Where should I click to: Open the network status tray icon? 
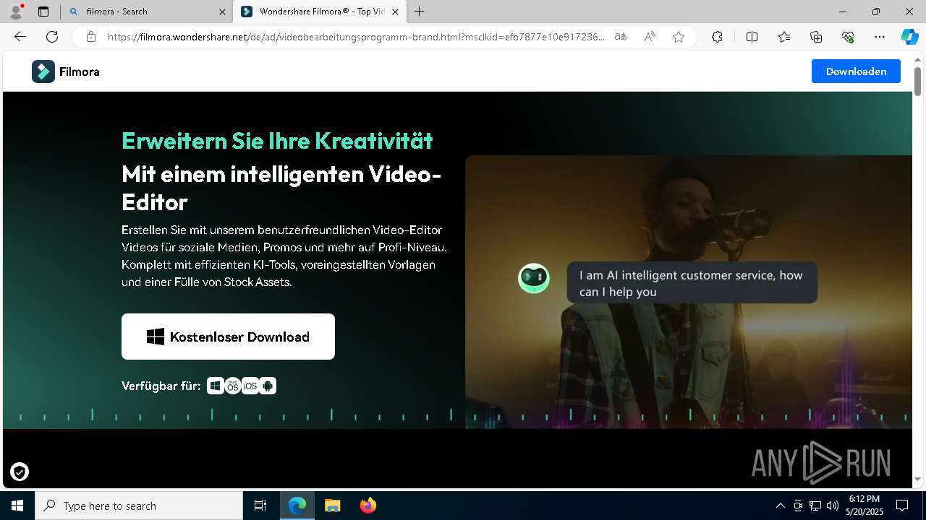pos(815,506)
